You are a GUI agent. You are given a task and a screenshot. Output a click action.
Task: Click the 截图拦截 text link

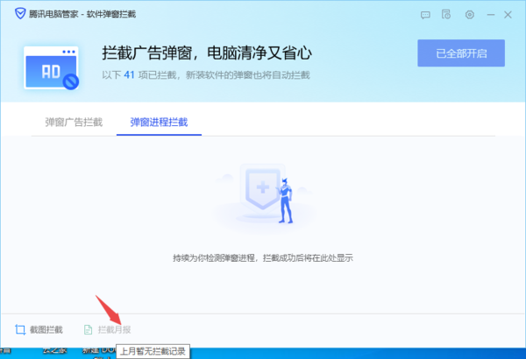coord(46,329)
